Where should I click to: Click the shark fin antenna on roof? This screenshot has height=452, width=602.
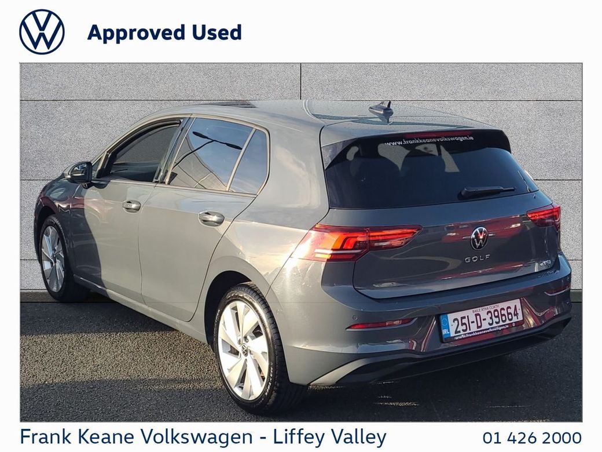click(x=382, y=111)
